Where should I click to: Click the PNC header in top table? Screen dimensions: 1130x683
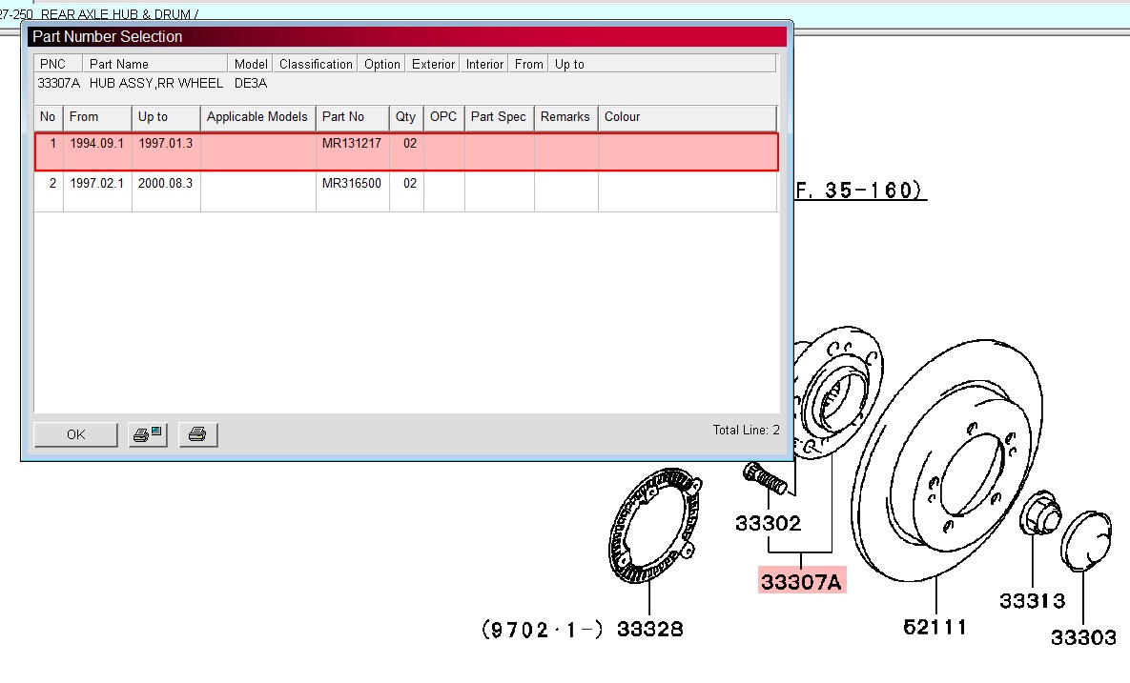(57, 64)
